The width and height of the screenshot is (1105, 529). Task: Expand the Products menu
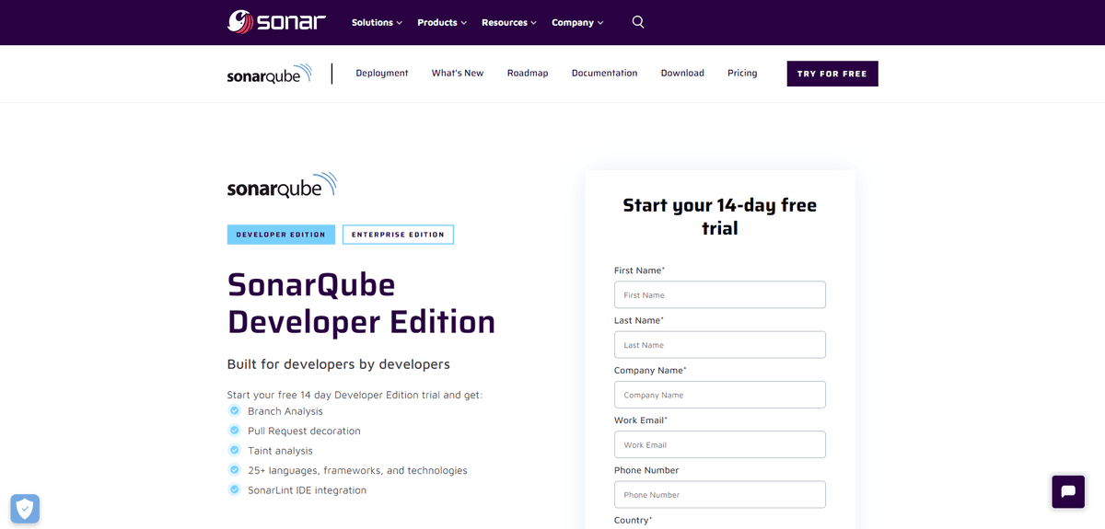point(442,22)
